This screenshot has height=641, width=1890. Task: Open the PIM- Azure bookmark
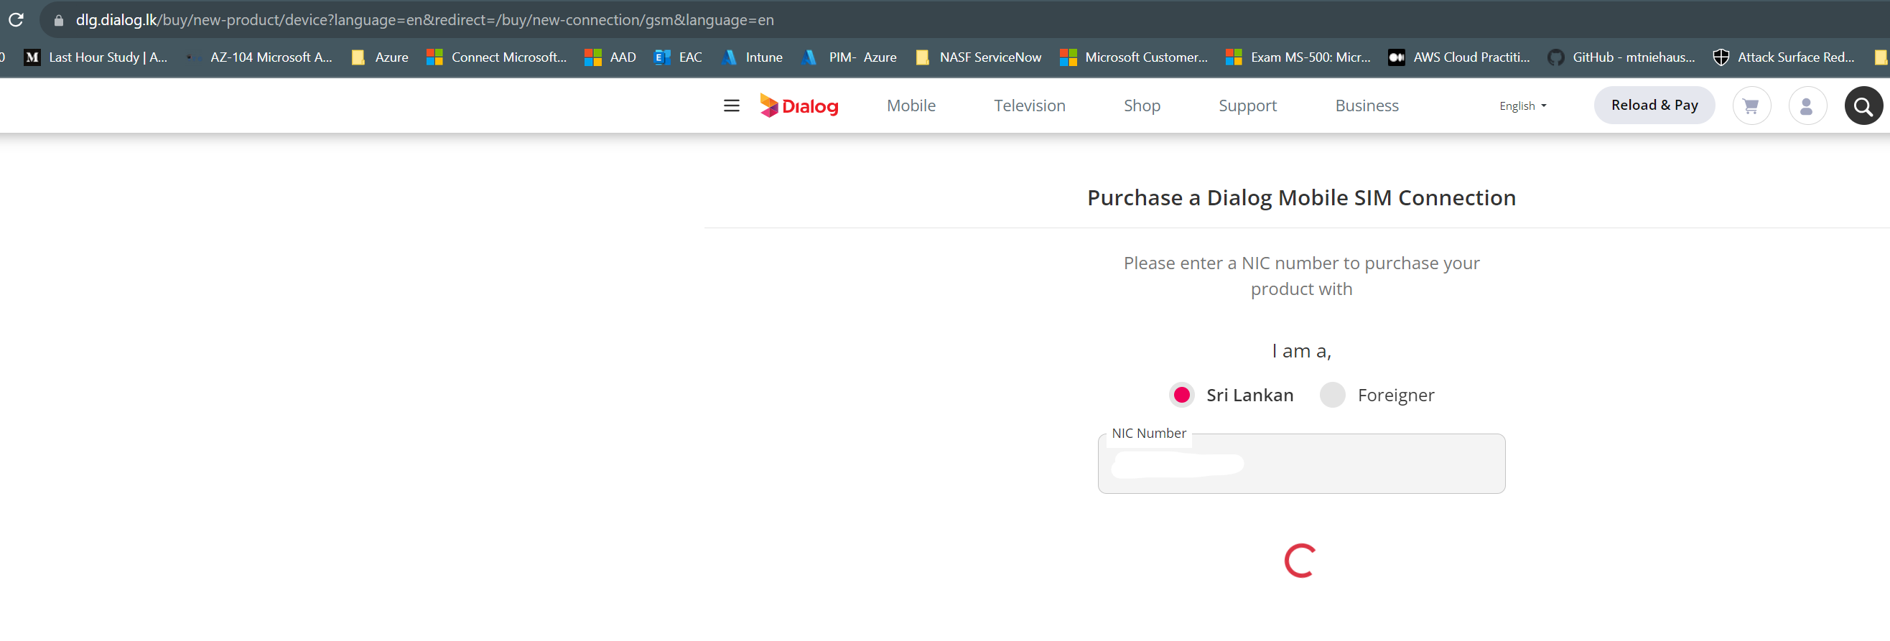(849, 57)
